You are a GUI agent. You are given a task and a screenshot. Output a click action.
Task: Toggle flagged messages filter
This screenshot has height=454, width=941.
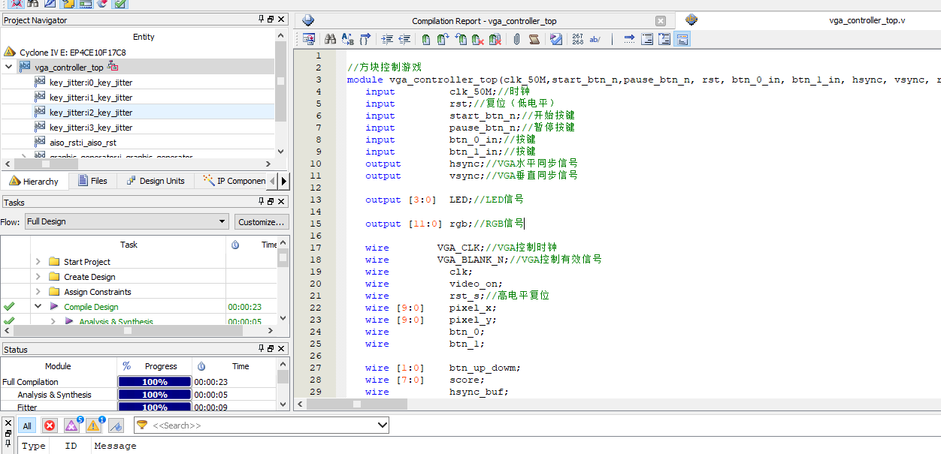116,425
